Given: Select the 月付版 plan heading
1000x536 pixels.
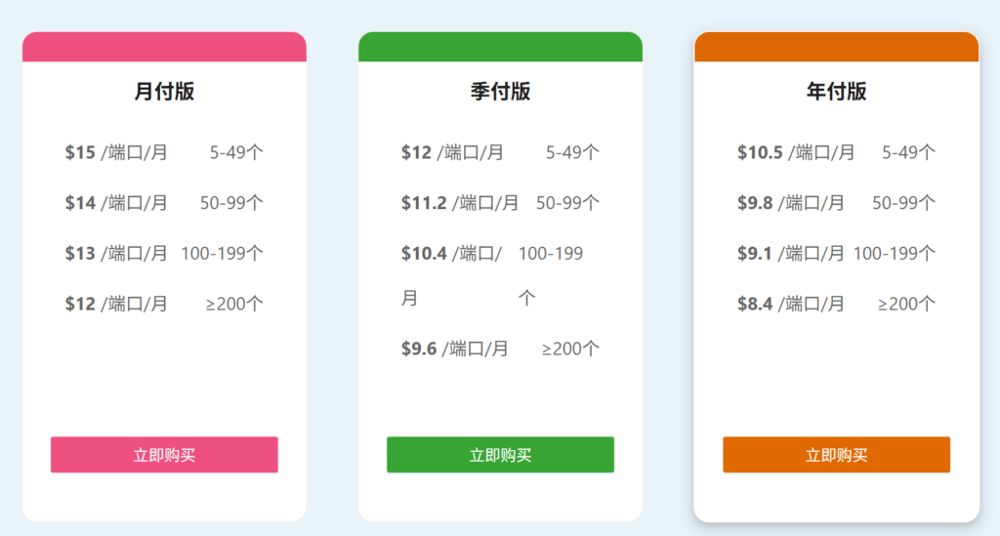Looking at the screenshot, I should click(x=164, y=92).
